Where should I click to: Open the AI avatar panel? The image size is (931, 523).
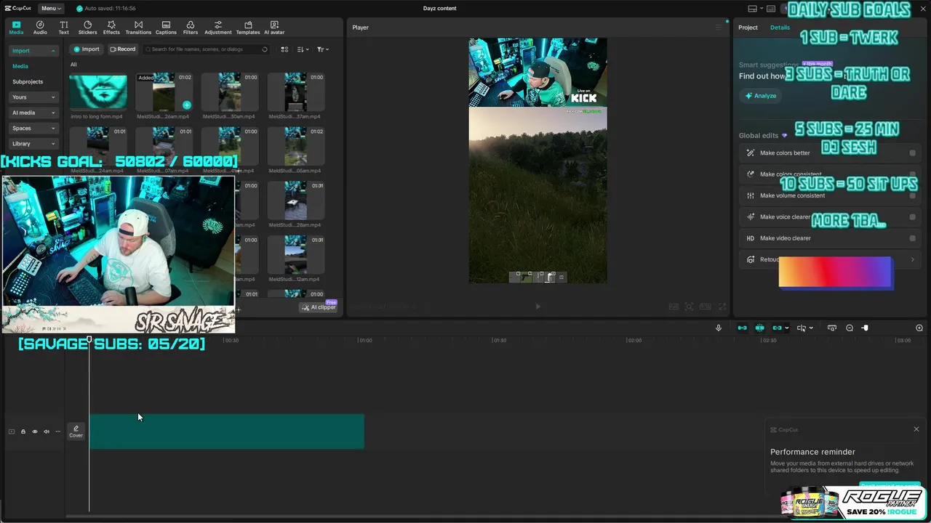point(274,28)
